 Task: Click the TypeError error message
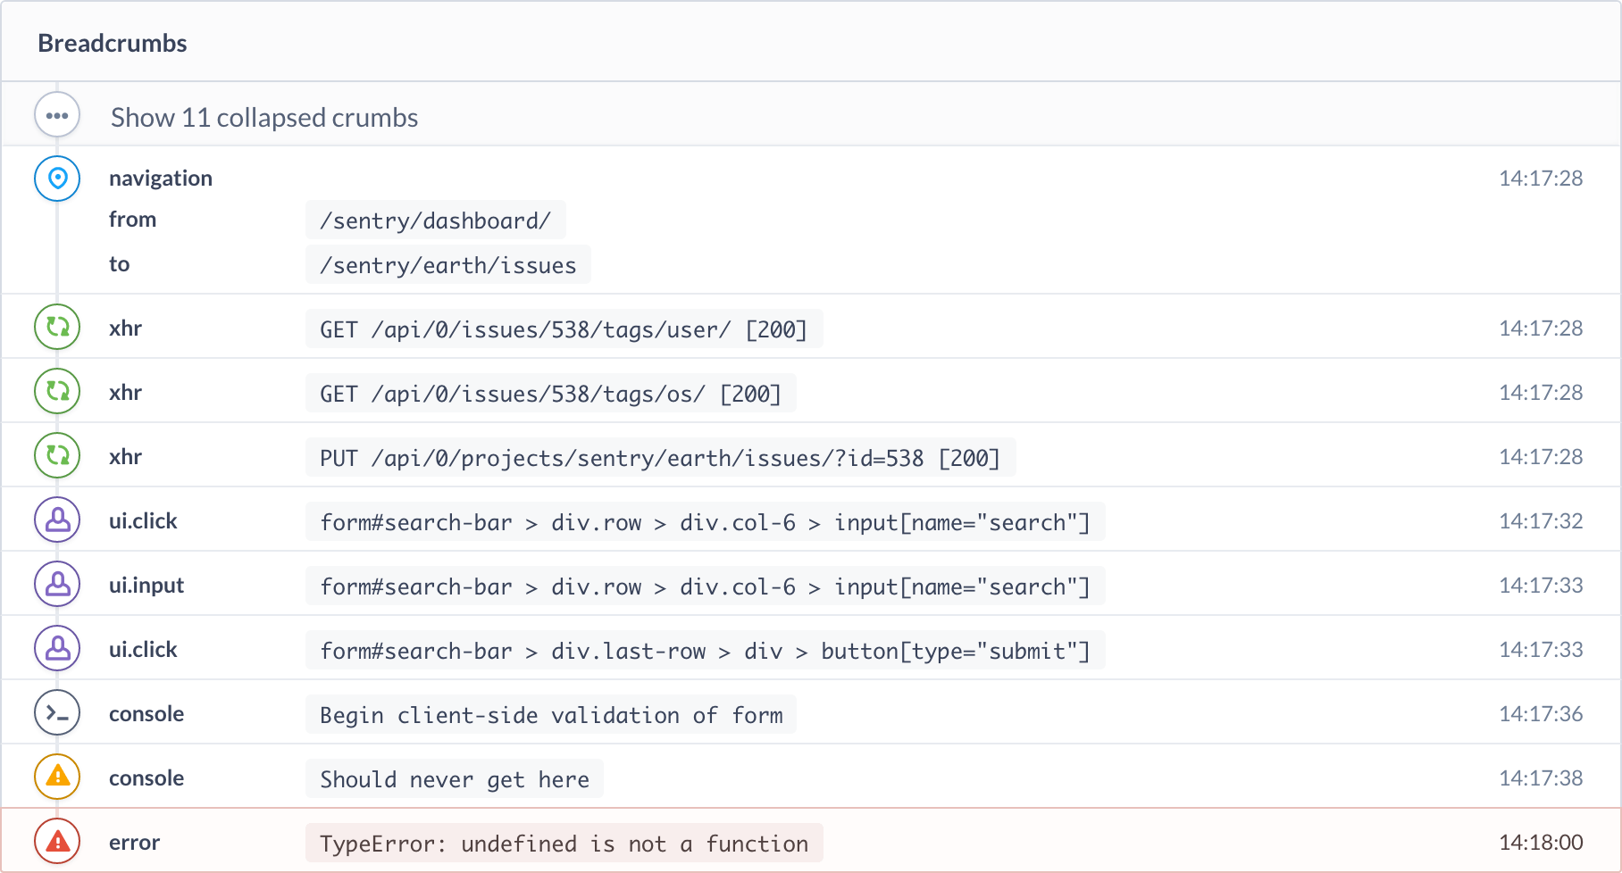tap(564, 842)
